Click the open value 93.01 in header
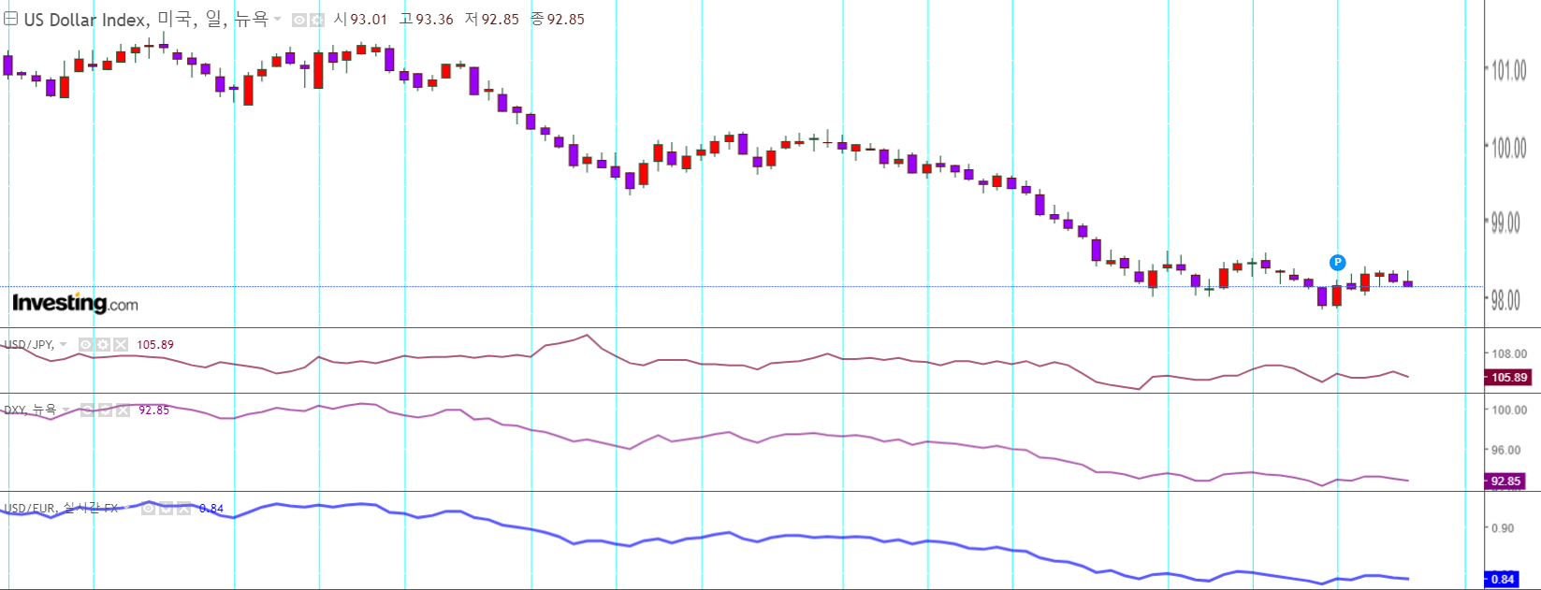 369,20
